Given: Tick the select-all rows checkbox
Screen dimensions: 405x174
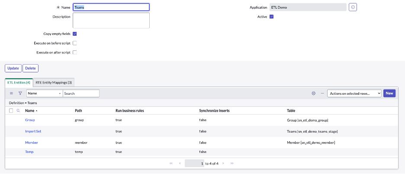Looking at the screenshot, I should 11,111.
